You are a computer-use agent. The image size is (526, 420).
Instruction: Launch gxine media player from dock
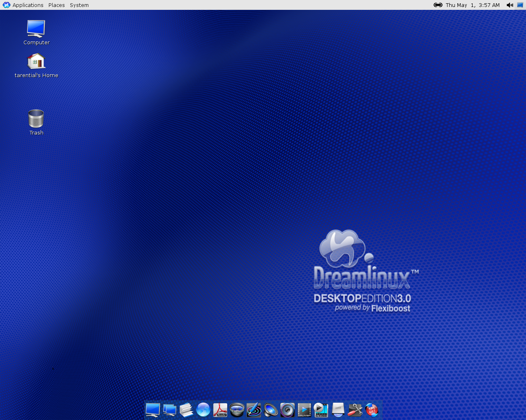coord(321,410)
